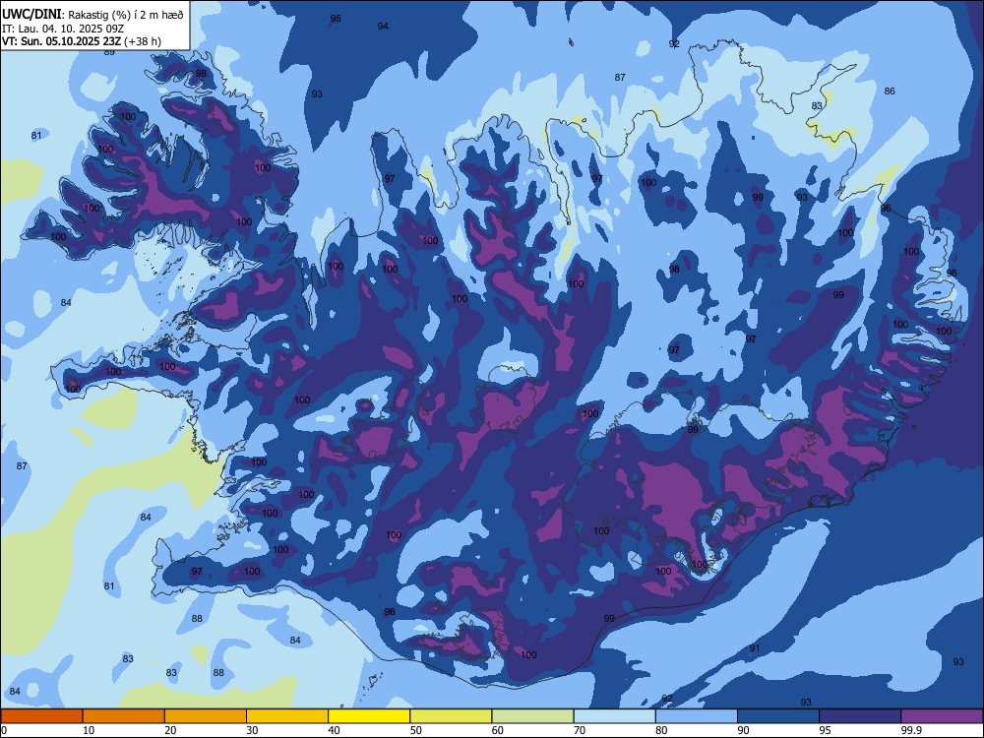Click the legend tick label 10

90,730
